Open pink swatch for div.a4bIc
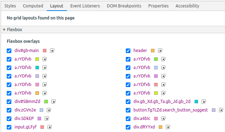The height and width of the screenshot is (132, 225). pos(156,119)
